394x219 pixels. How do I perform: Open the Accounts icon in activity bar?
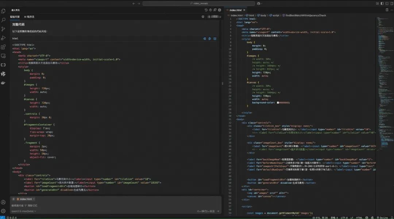[x=3, y=202]
